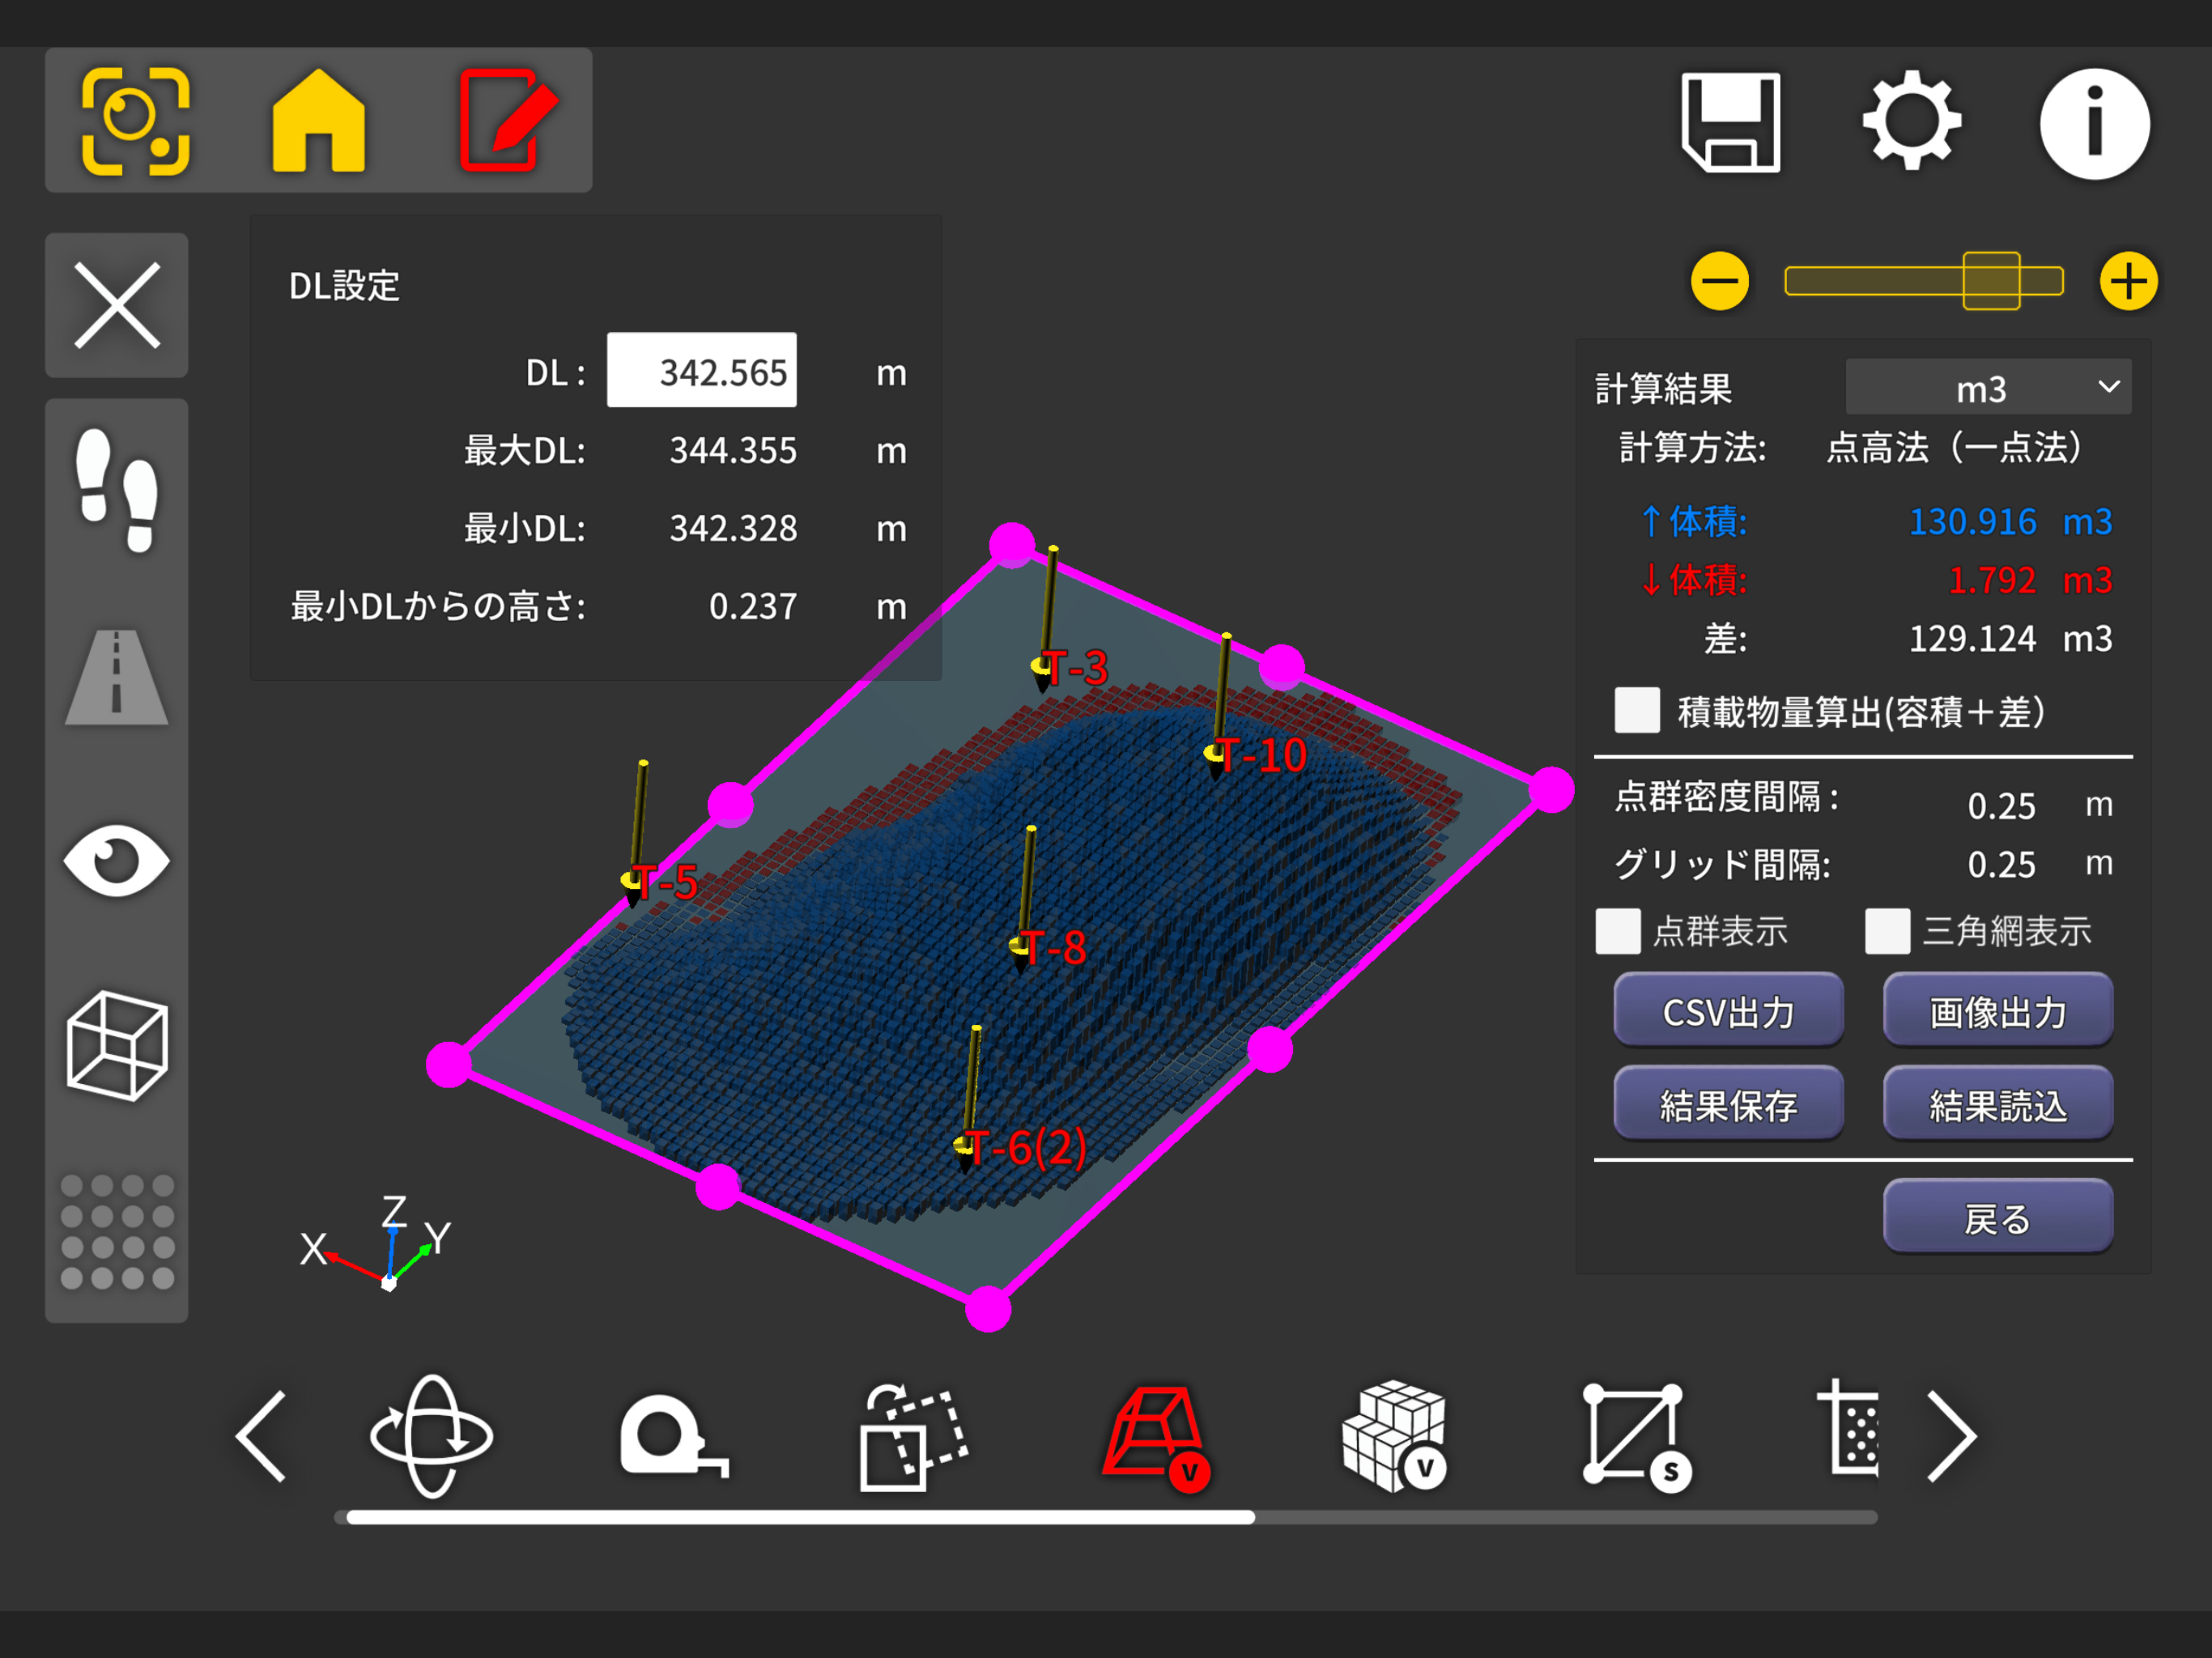Open the red edit note icon
2212x1658 pixels.
[x=508, y=120]
